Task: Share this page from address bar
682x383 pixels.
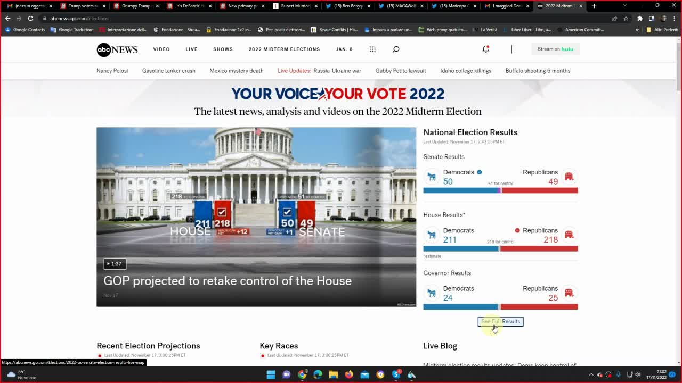Action: 614,18
